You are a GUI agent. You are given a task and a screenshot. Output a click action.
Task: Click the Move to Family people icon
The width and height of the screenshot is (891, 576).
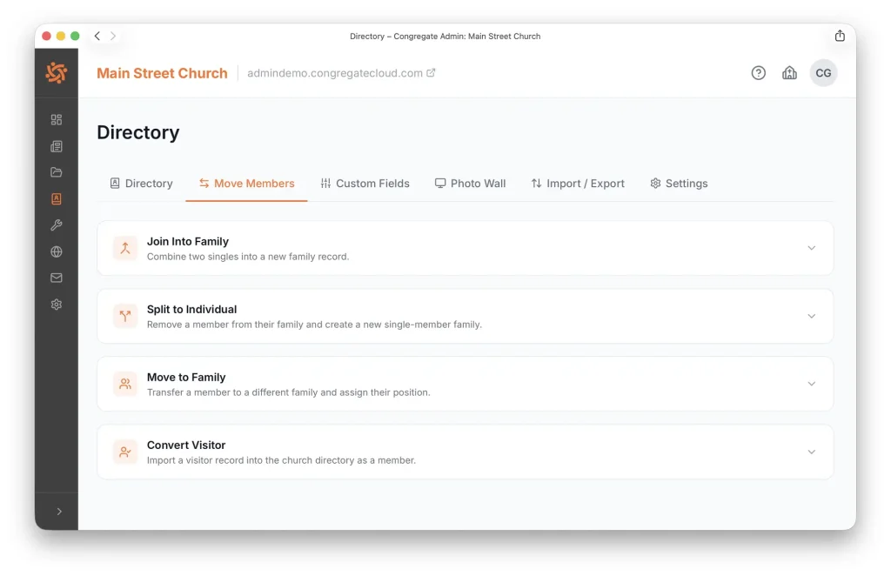click(x=125, y=384)
